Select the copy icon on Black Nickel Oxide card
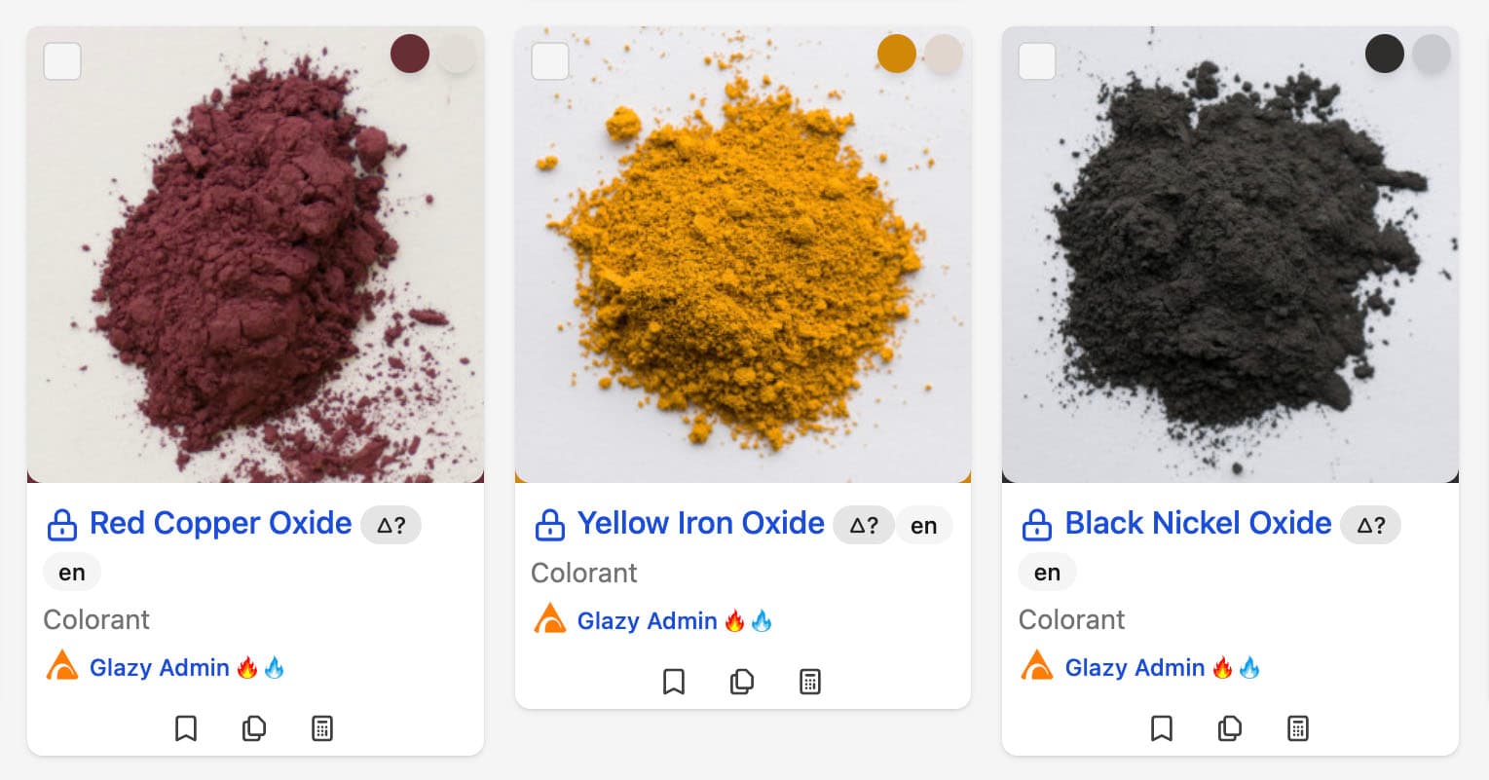The width and height of the screenshot is (1489, 780). 1229,727
